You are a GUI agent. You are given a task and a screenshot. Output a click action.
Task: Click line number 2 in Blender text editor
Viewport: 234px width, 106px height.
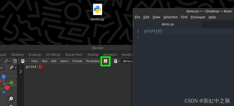click(21, 72)
